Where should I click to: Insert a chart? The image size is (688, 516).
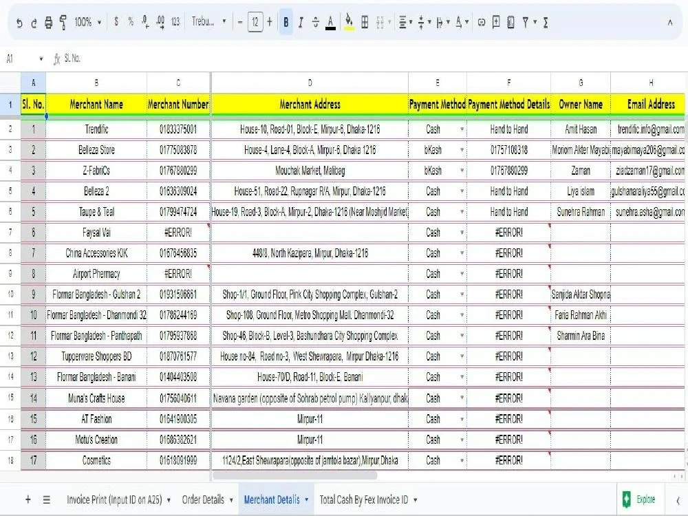click(x=510, y=22)
